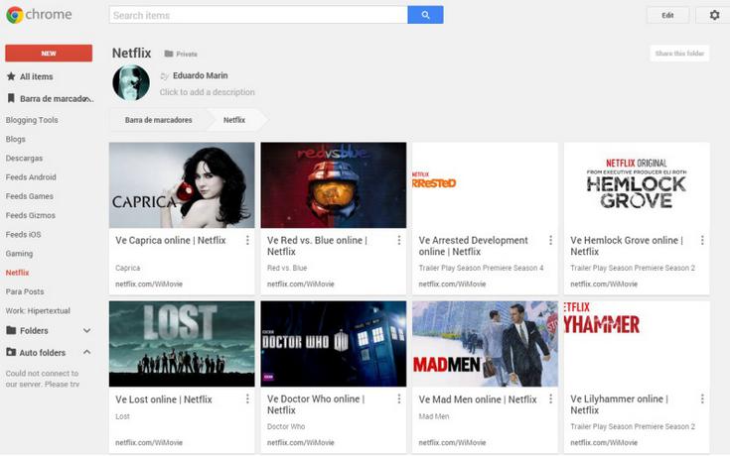
Task: Click the Private folder icon beside Netflix title
Action: [169, 54]
